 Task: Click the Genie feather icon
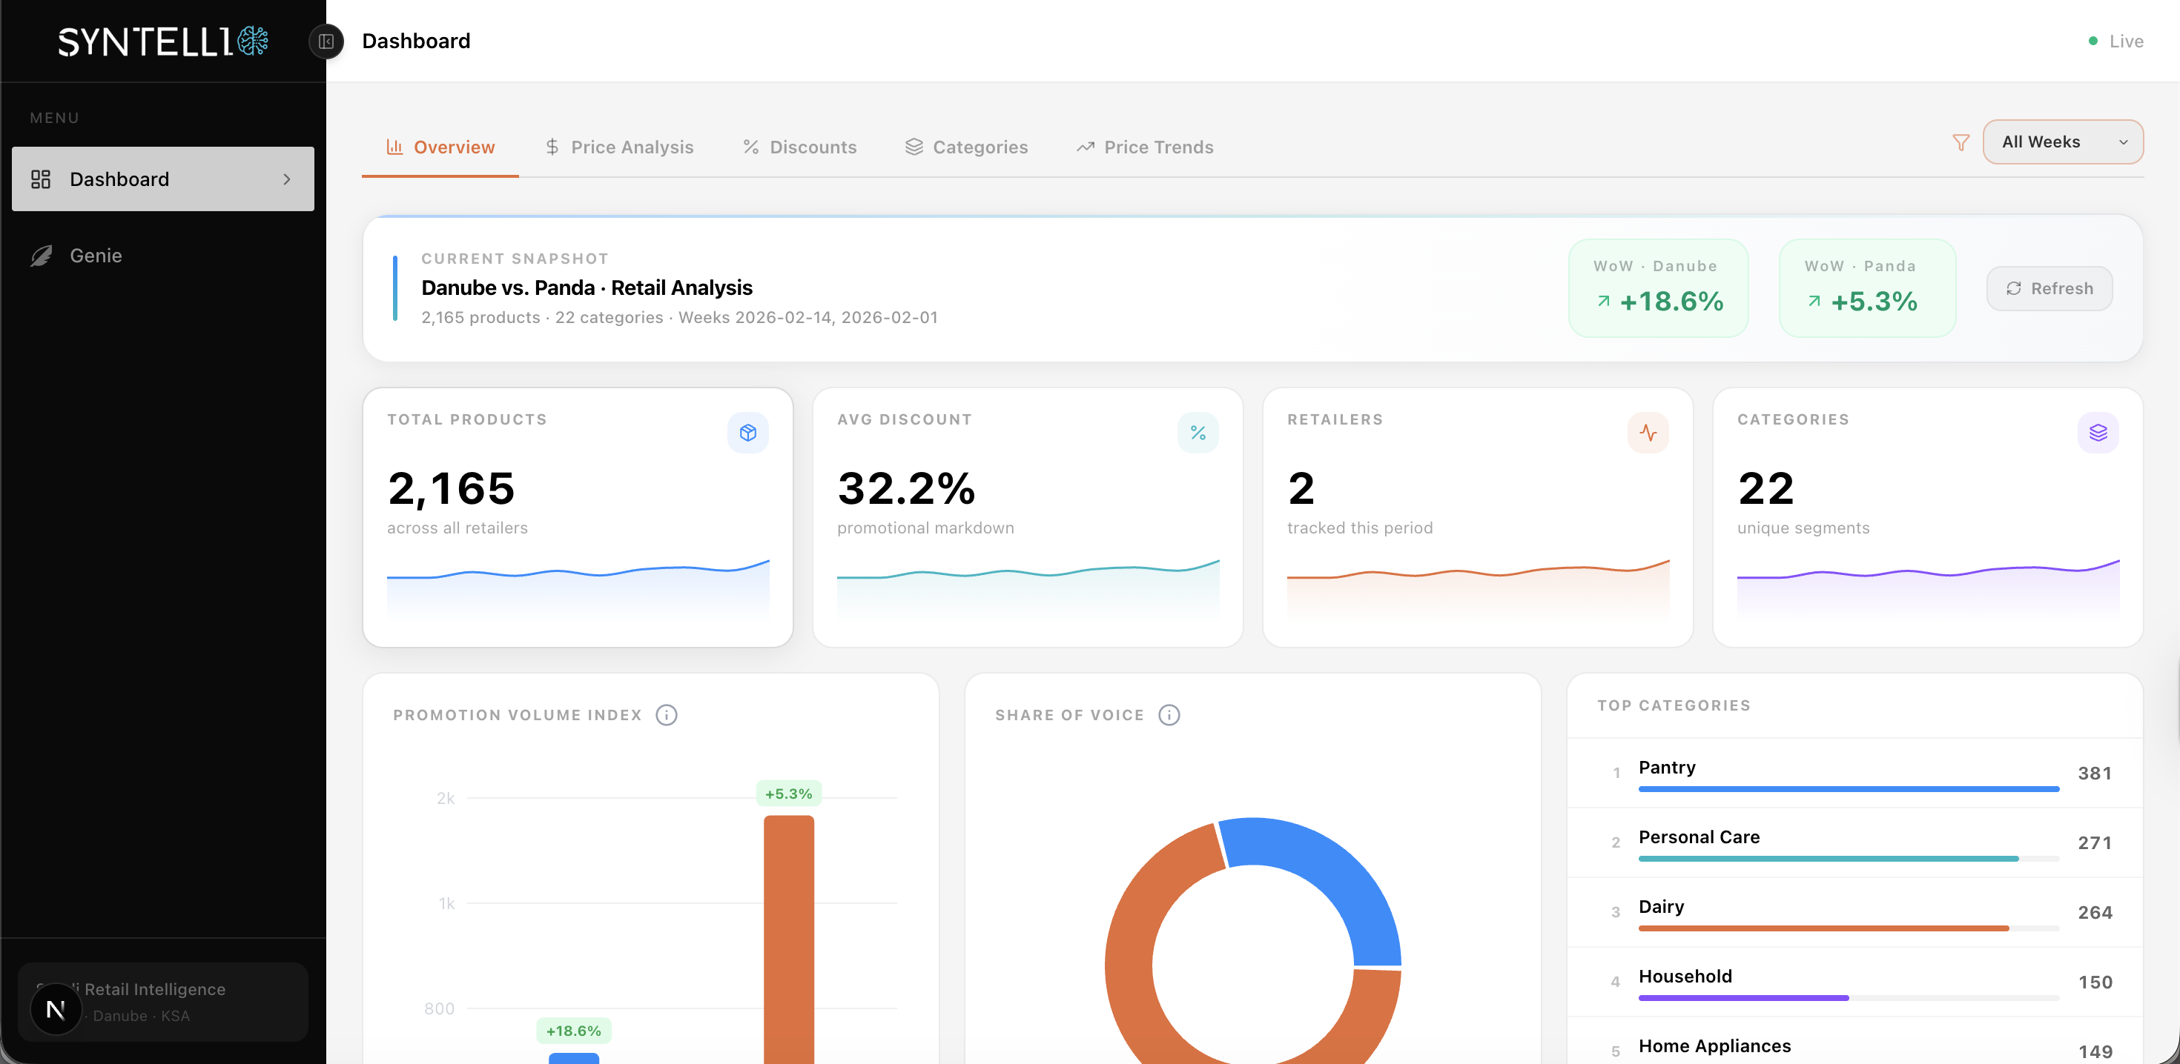(41, 256)
